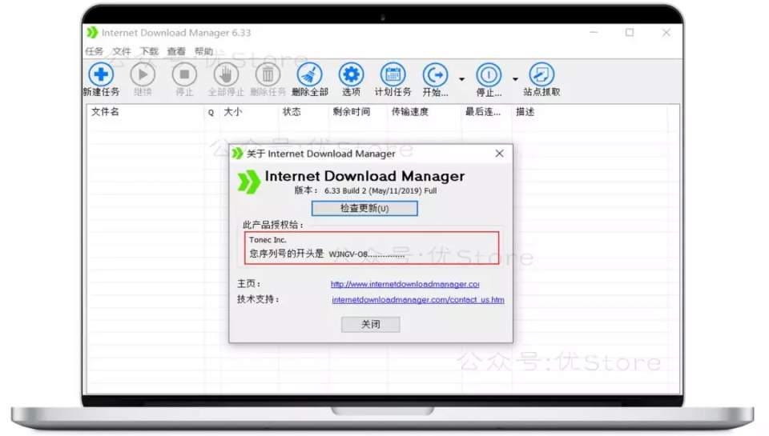Click the Delete All (删除全部) broom icon
The image size is (769, 436).
point(309,74)
